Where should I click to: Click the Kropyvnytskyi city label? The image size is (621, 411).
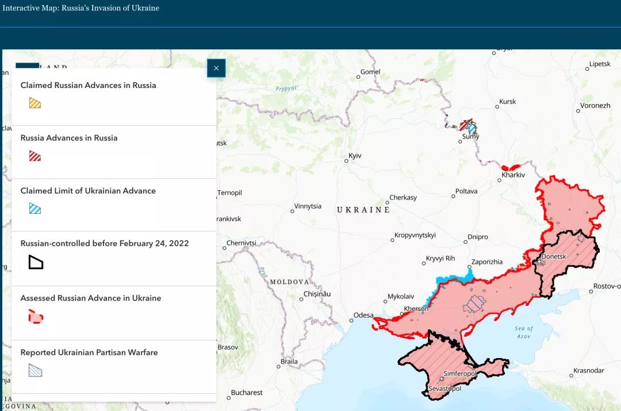415,235
